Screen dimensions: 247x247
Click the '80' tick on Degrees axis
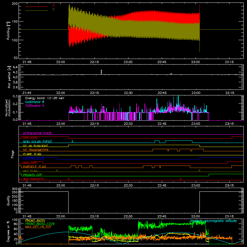16,224
